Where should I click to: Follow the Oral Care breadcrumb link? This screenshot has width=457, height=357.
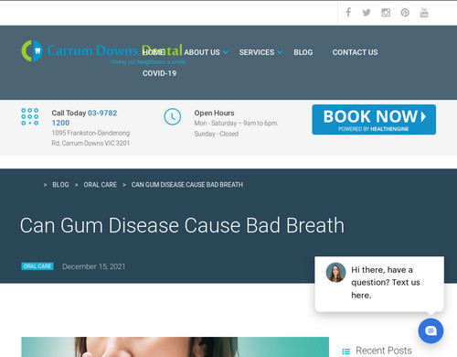click(101, 185)
